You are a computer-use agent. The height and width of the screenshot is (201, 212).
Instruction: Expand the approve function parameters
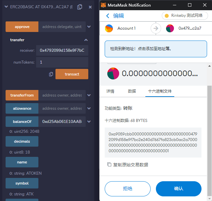(x=89, y=27)
